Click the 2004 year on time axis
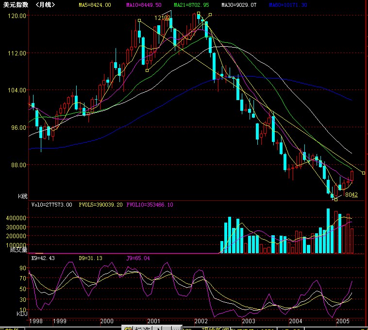This screenshot has height=330, width=368. (296, 321)
